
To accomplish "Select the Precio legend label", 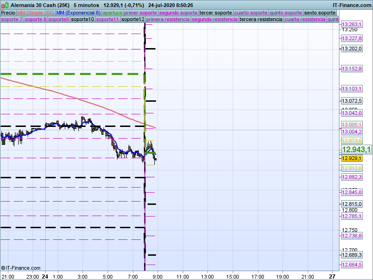I will pos(8,13).
